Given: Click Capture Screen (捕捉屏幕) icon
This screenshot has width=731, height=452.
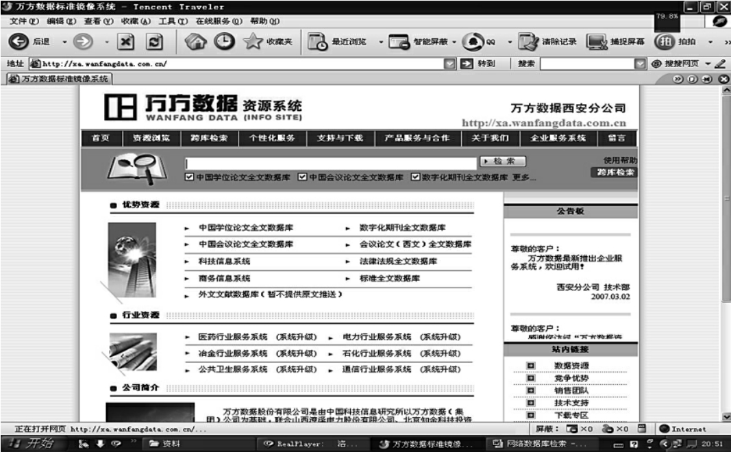Looking at the screenshot, I should tap(597, 42).
